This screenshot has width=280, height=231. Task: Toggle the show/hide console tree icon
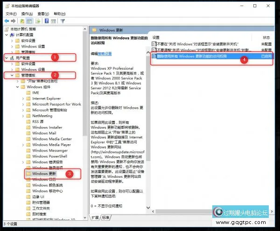[29, 21]
